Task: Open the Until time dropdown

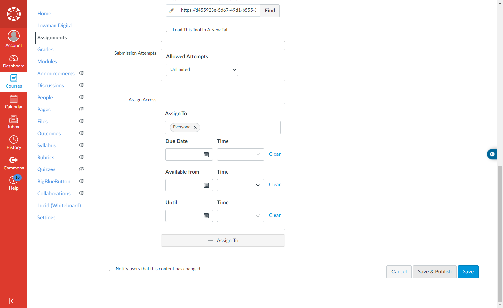Action: [241, 216]
